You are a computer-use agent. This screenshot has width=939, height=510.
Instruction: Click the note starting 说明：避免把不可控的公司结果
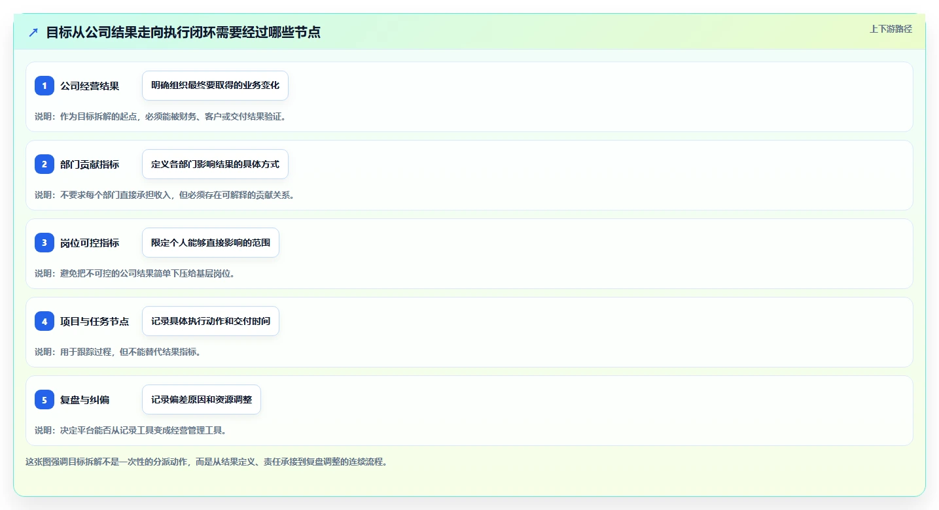135,273
